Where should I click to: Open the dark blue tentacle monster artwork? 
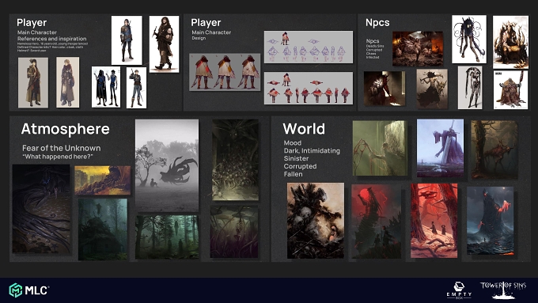click(x=41, y=209)
